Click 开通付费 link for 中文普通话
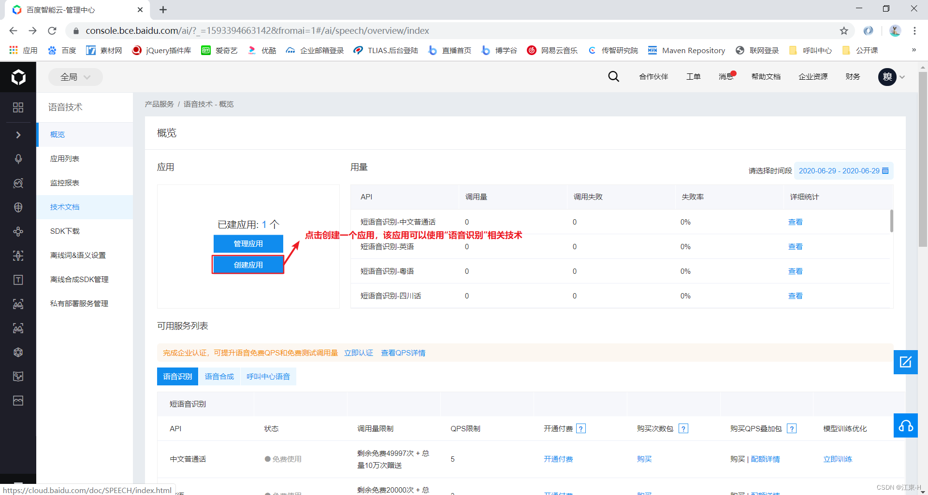928x495 pixels. coord(558,459)
